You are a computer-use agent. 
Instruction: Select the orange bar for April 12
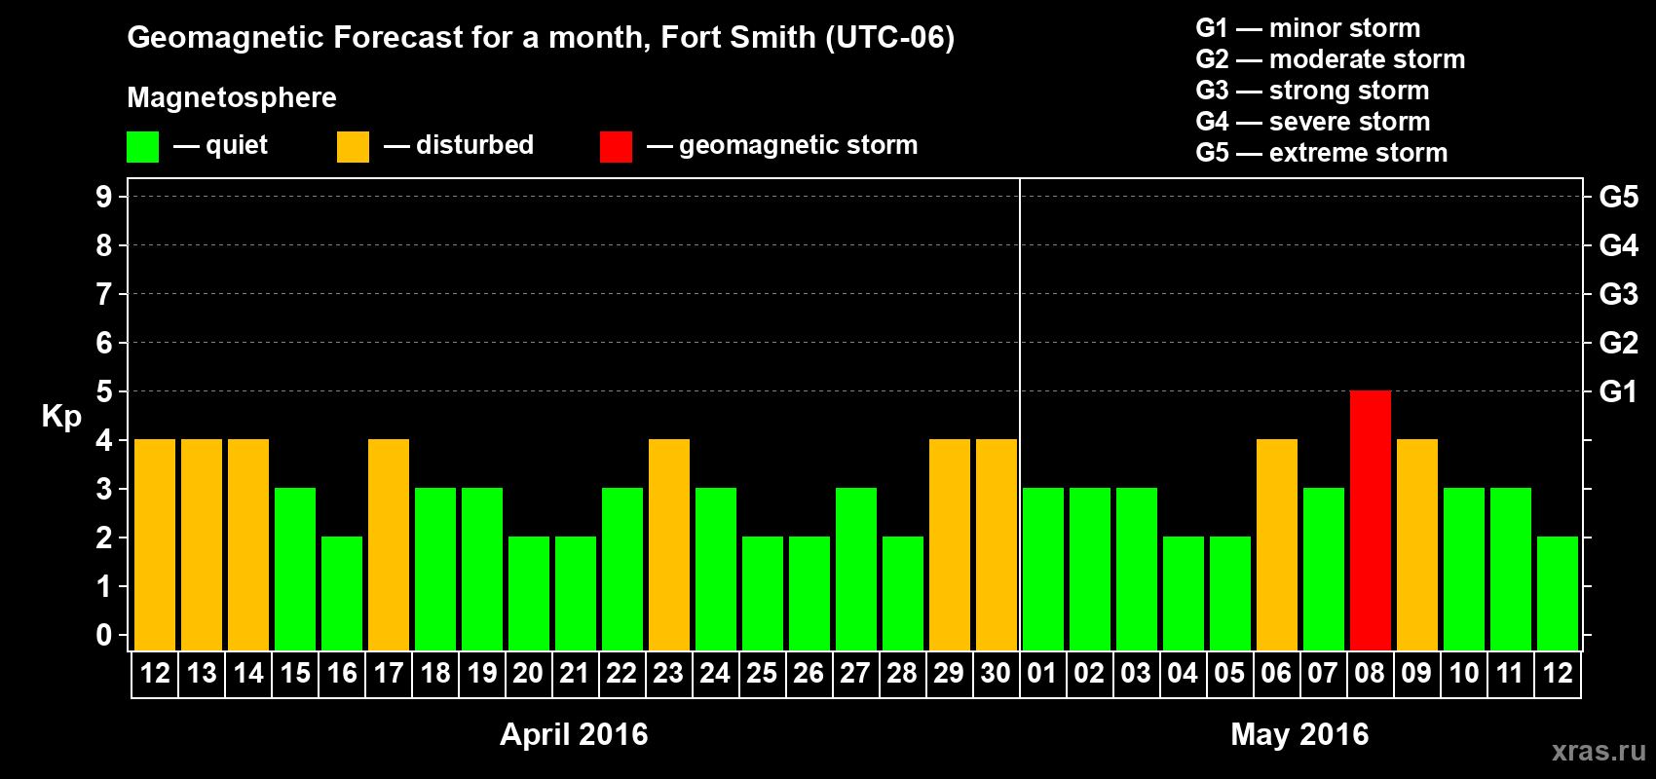click(155, 544)
